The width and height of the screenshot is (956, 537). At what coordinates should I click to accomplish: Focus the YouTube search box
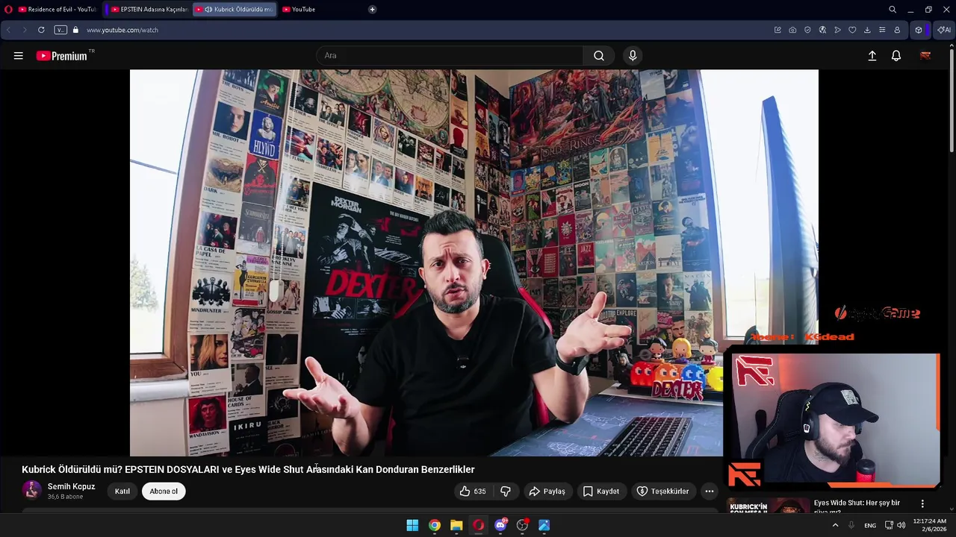(450, 56)
